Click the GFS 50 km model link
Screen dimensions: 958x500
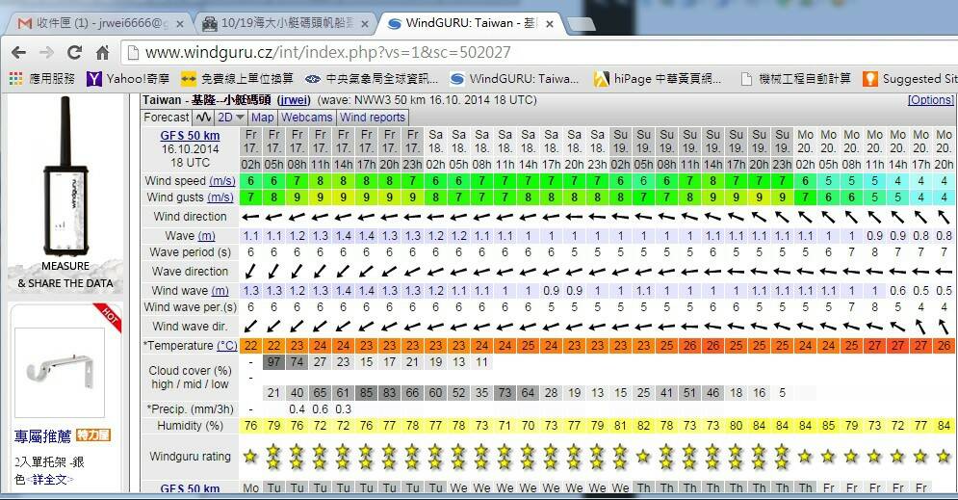coord(189,136)
